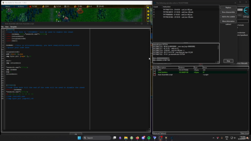This screenshot has height=141, width=251.
Task: Select the VidaCaballero description text
Action: (163, 72)
